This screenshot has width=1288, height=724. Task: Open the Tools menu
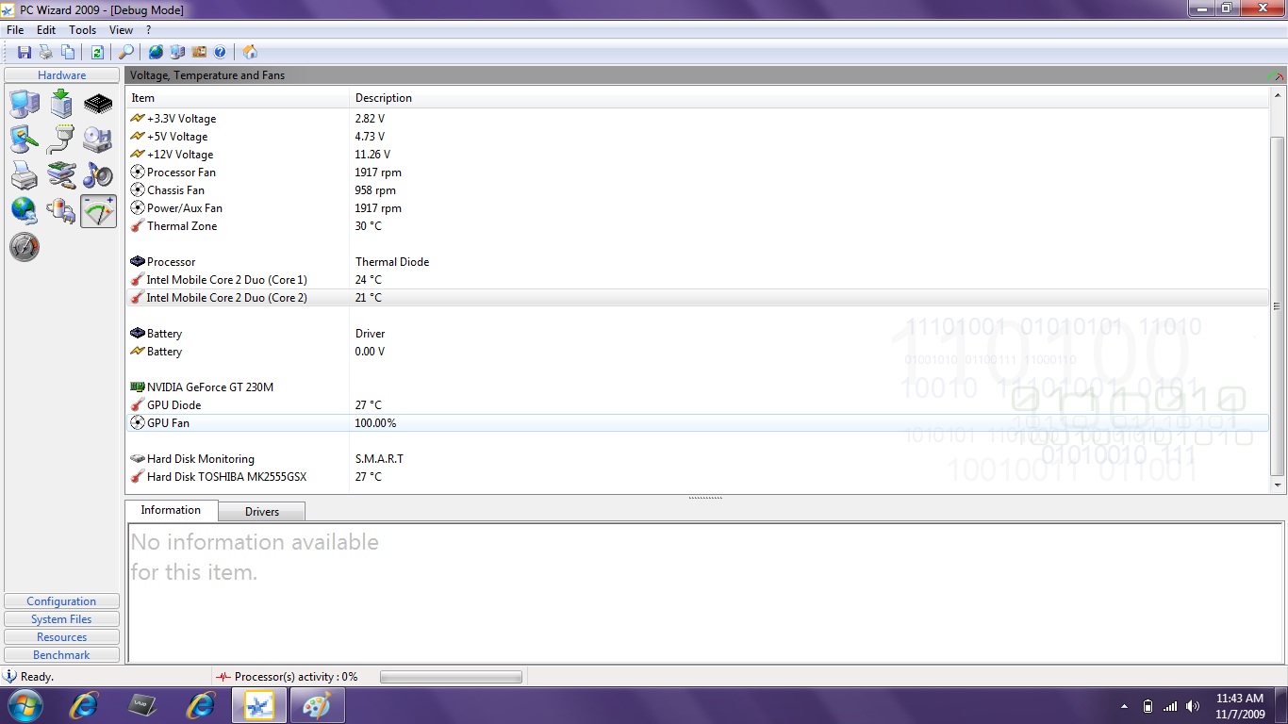coord(83,30)
